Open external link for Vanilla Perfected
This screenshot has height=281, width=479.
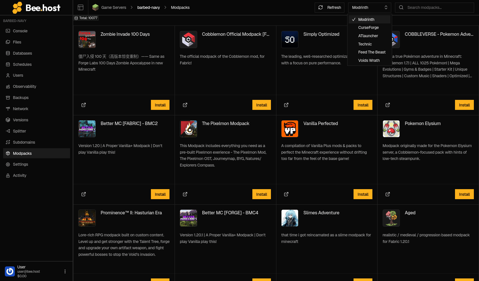286,194
